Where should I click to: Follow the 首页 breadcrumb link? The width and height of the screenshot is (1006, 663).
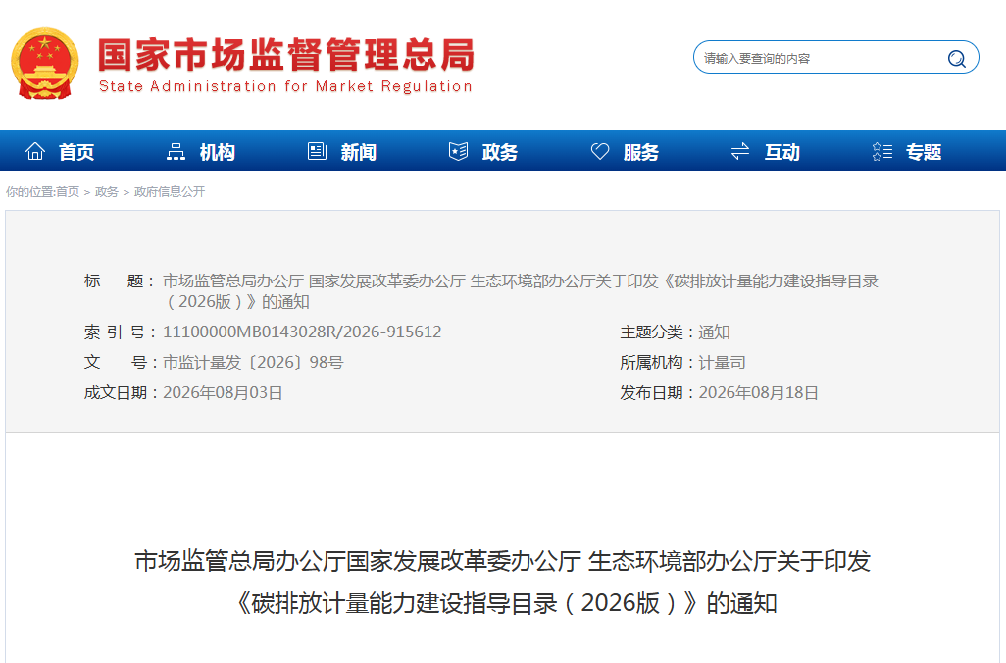coord(68,192)
